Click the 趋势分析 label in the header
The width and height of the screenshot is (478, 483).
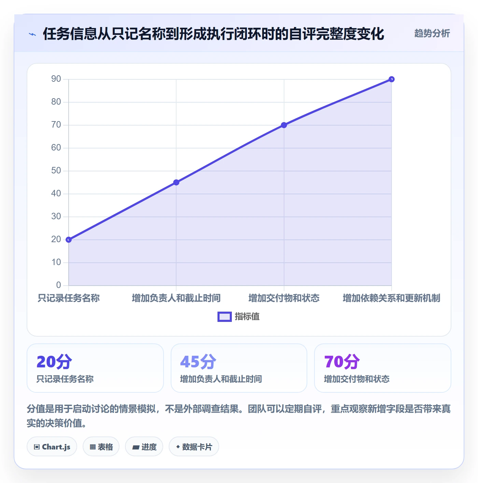[432, 33]
